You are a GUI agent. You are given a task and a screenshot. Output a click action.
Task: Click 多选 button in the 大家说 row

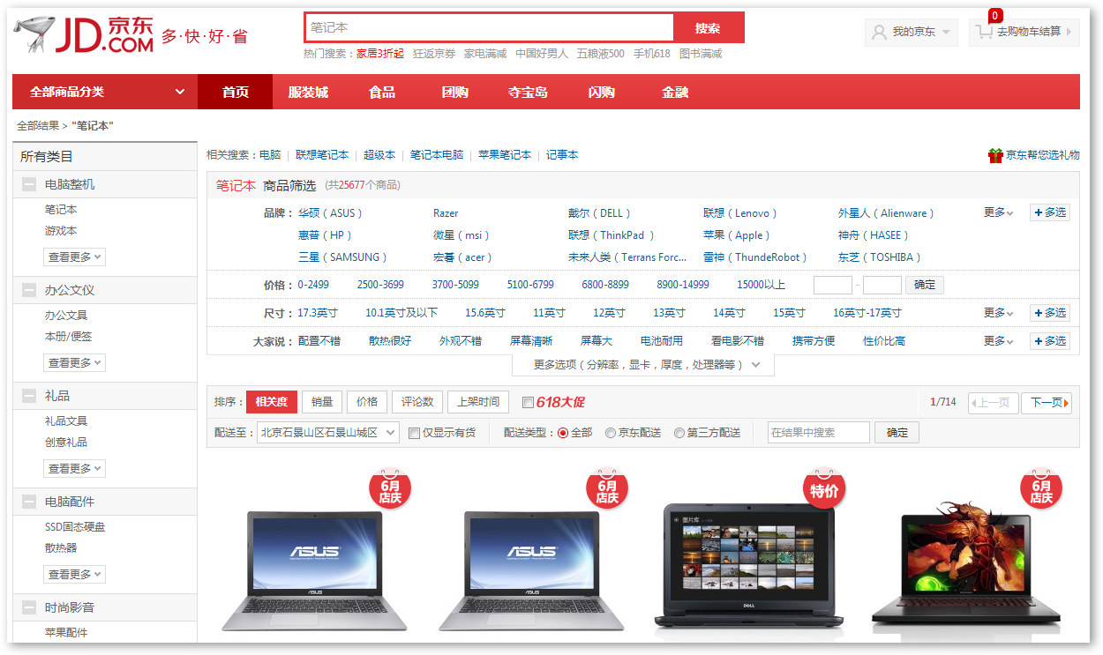pyautogui.click(x=1050, y=341)
